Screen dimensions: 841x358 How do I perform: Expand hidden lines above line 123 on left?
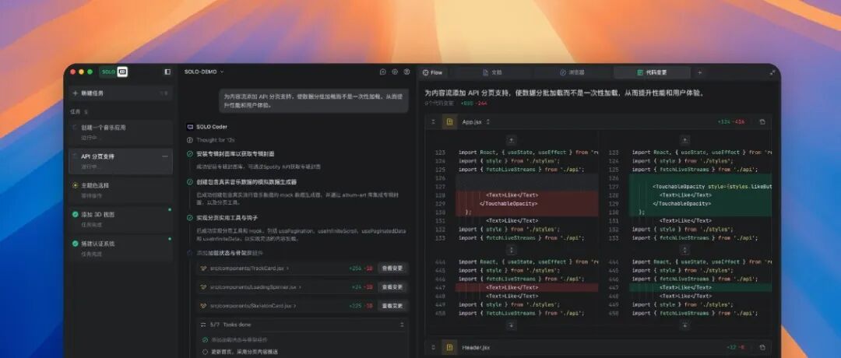coord(512,140)
